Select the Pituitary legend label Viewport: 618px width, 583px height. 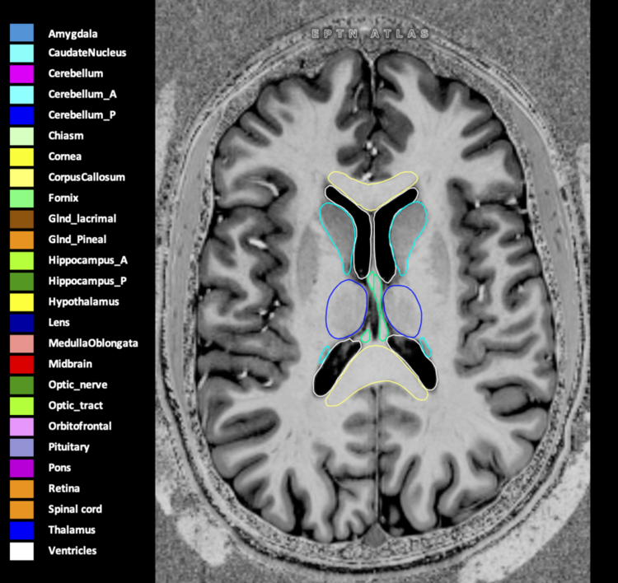click(68, 447)
